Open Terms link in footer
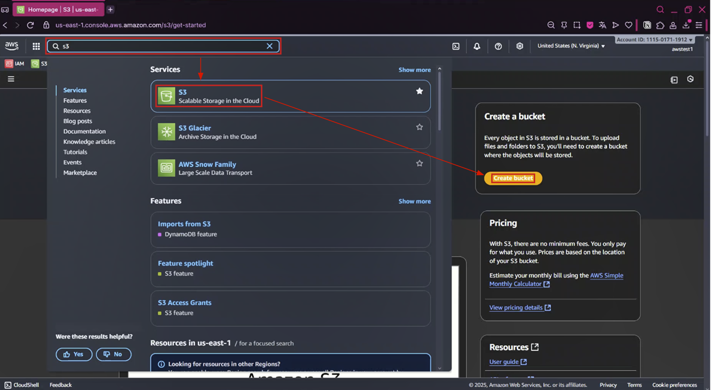 tap(634, 385)
